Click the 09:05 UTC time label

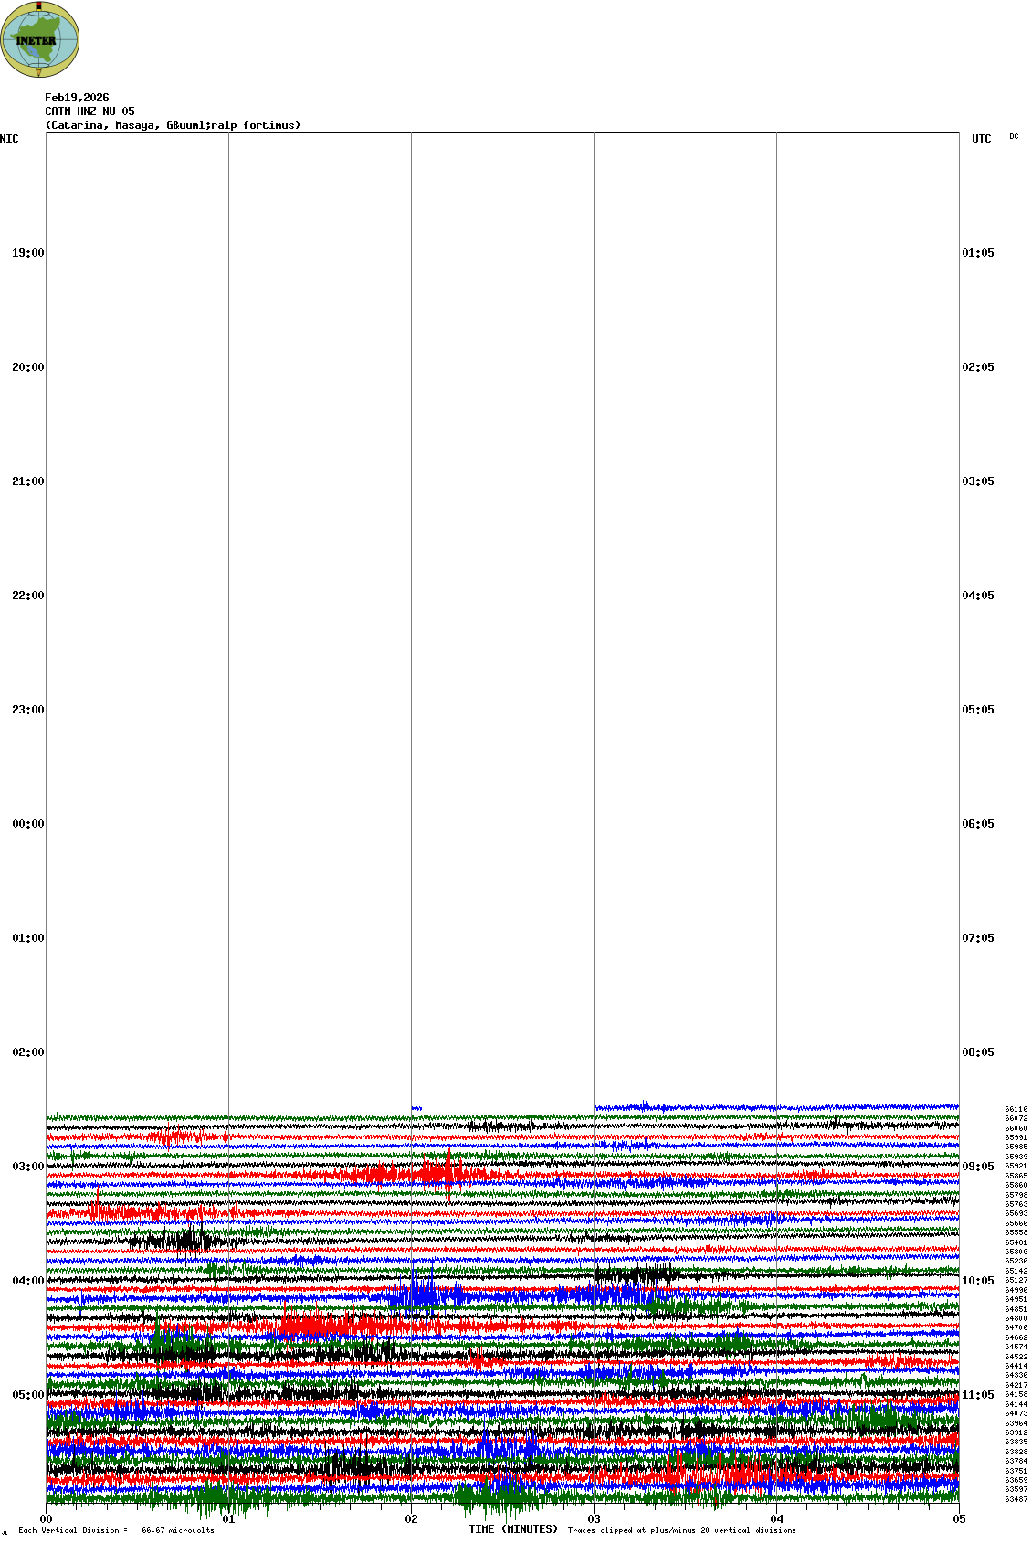[978, 1167]
